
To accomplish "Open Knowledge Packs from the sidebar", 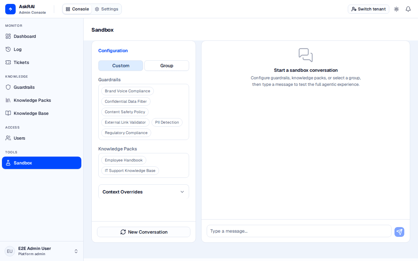I will coord(41,100).
